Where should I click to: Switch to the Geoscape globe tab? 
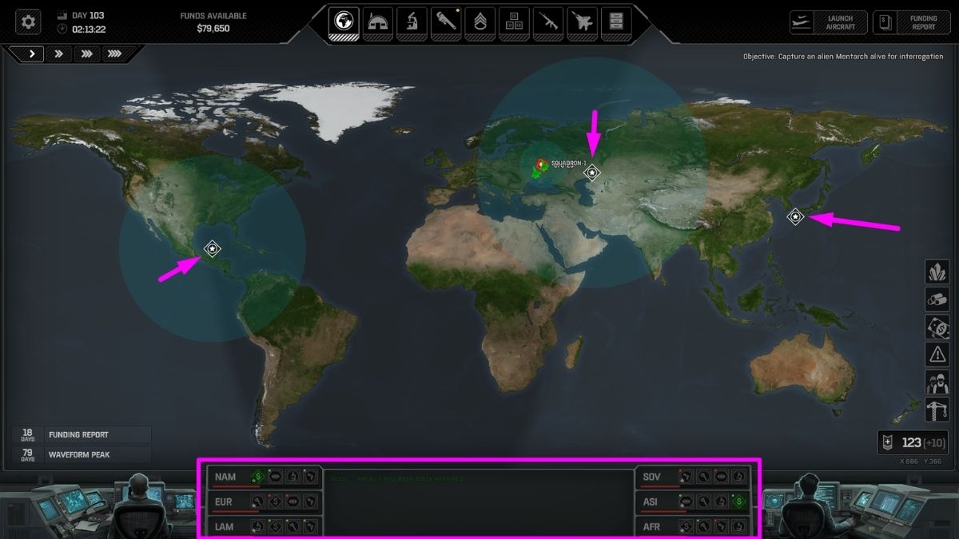[x=344, y=22]
